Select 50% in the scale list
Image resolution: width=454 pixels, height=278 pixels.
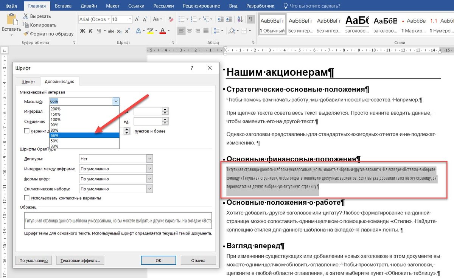coord(84,141)
